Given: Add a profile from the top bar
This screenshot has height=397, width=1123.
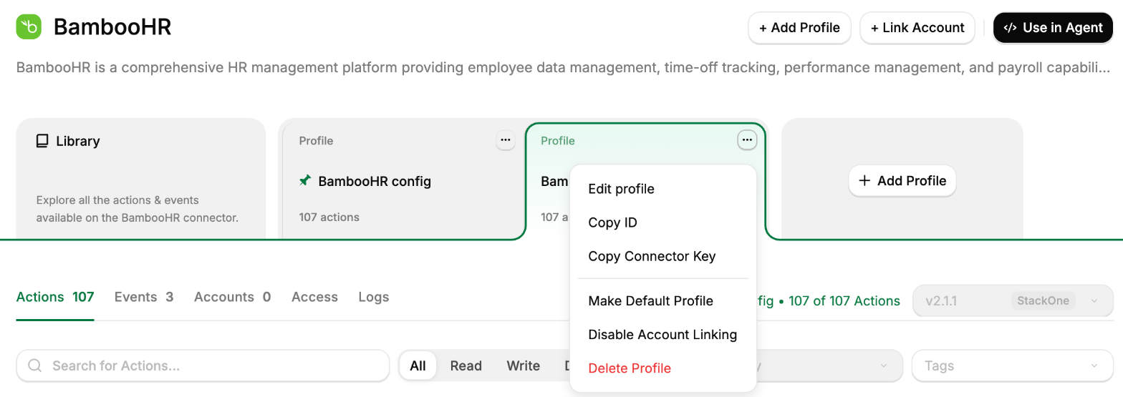Looking at the screenshot, I should (x=799, y=28).
